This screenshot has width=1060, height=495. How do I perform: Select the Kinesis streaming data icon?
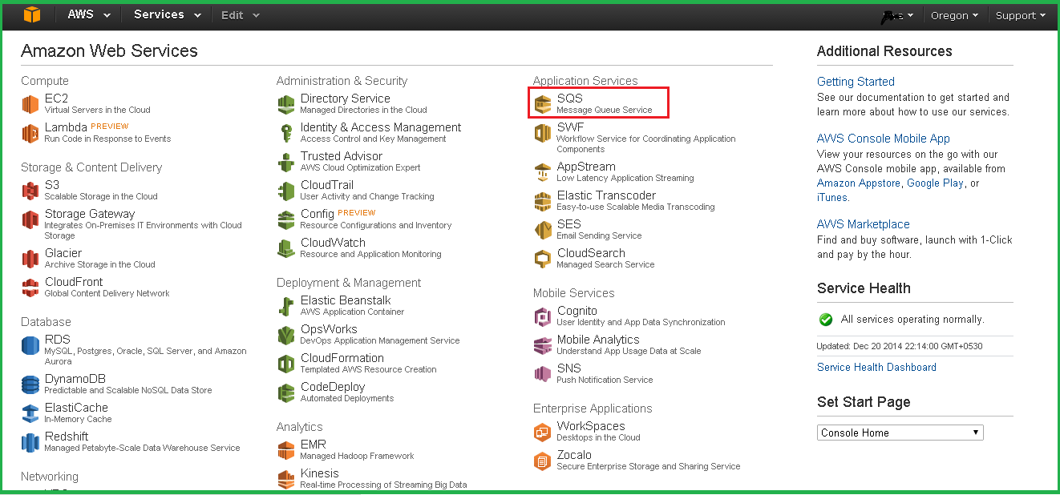[285, 478]
